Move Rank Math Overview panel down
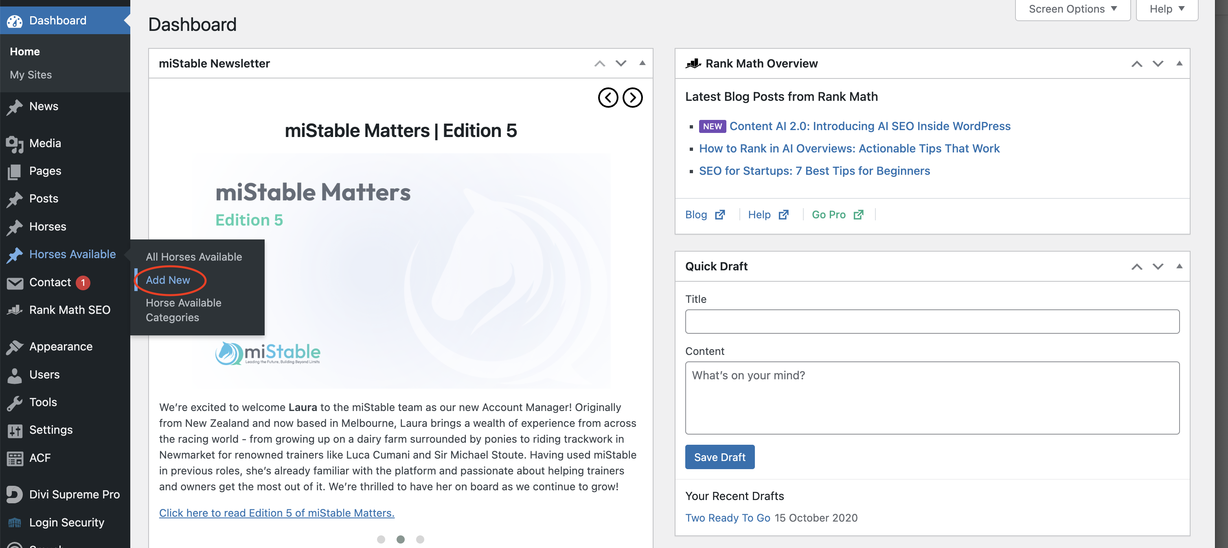This screenshot has width=1228, height=548. 1158,64
